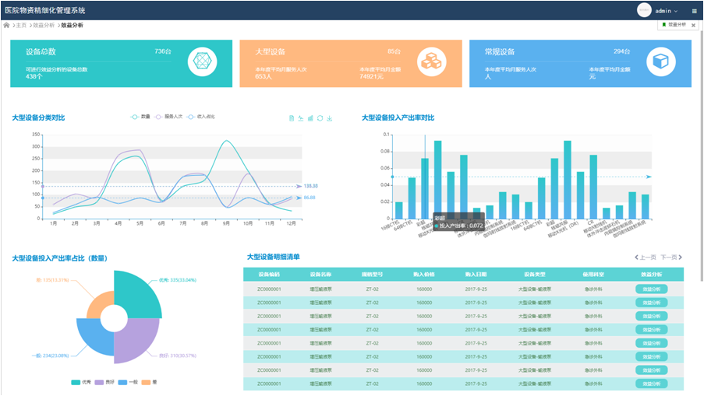Screen dimensions: 704x396
Task: Go to 主页 in the breadcrumb
Action: click(21, 25)
